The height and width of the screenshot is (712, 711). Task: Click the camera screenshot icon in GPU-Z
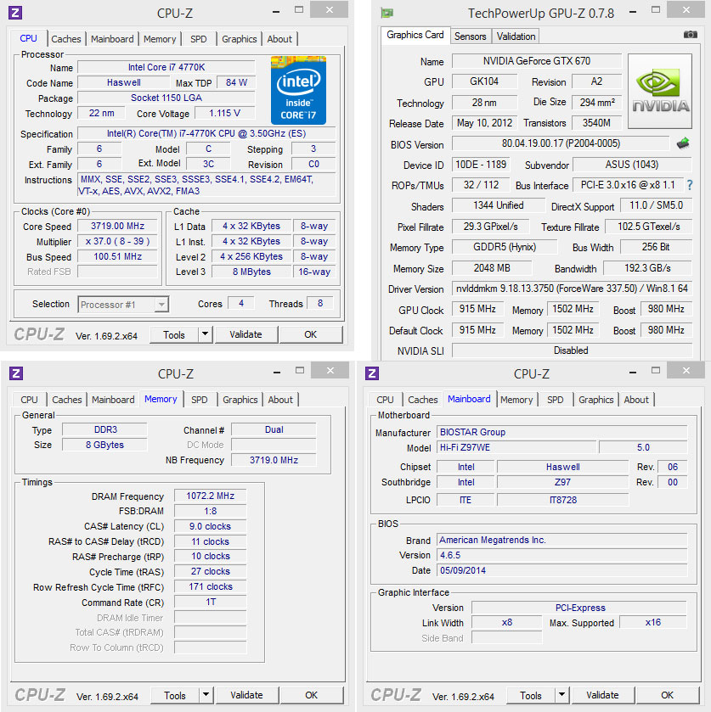click(690, 36)
